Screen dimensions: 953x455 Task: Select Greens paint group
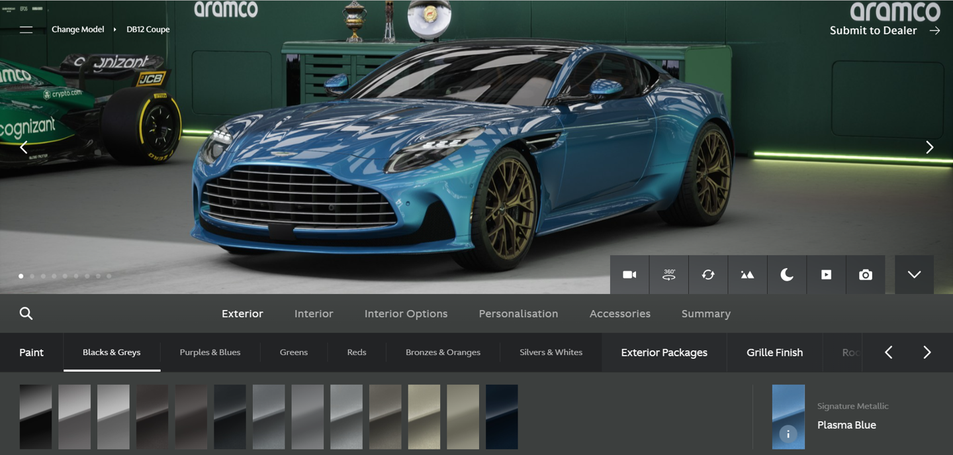(294, 352)
